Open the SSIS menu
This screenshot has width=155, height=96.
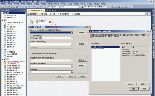pos(63,4)
